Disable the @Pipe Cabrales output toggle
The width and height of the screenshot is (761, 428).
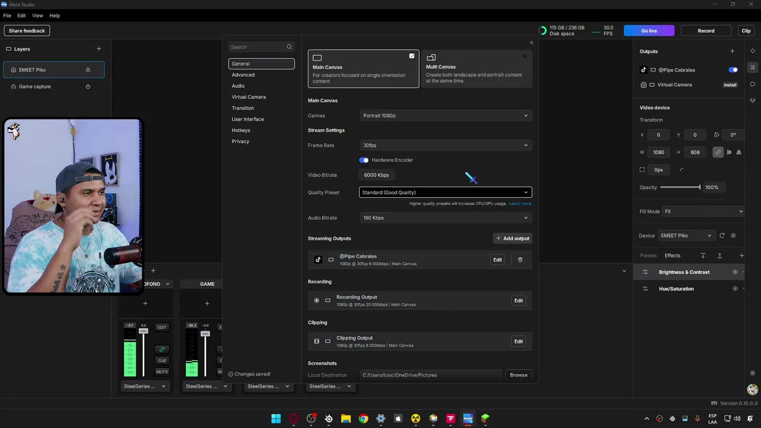733,70
